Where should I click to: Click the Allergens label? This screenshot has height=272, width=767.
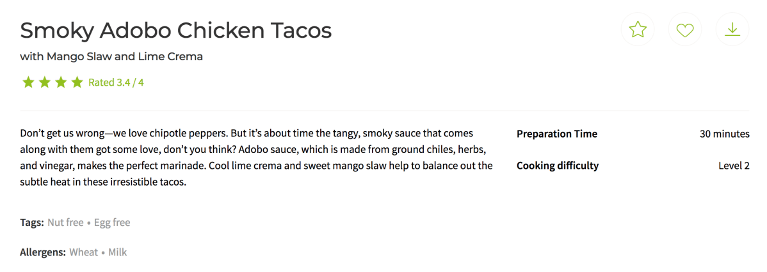point(43,252)
